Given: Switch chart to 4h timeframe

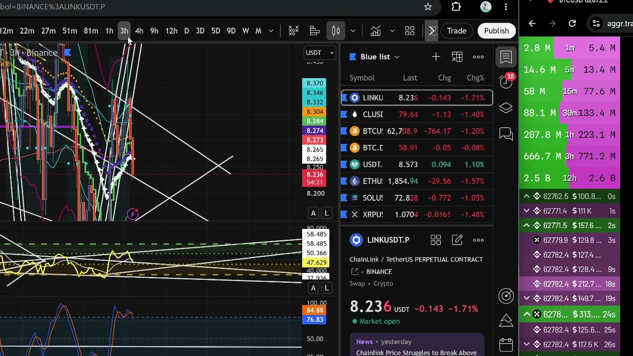Looking at the screenshot, I should point(139,31).
